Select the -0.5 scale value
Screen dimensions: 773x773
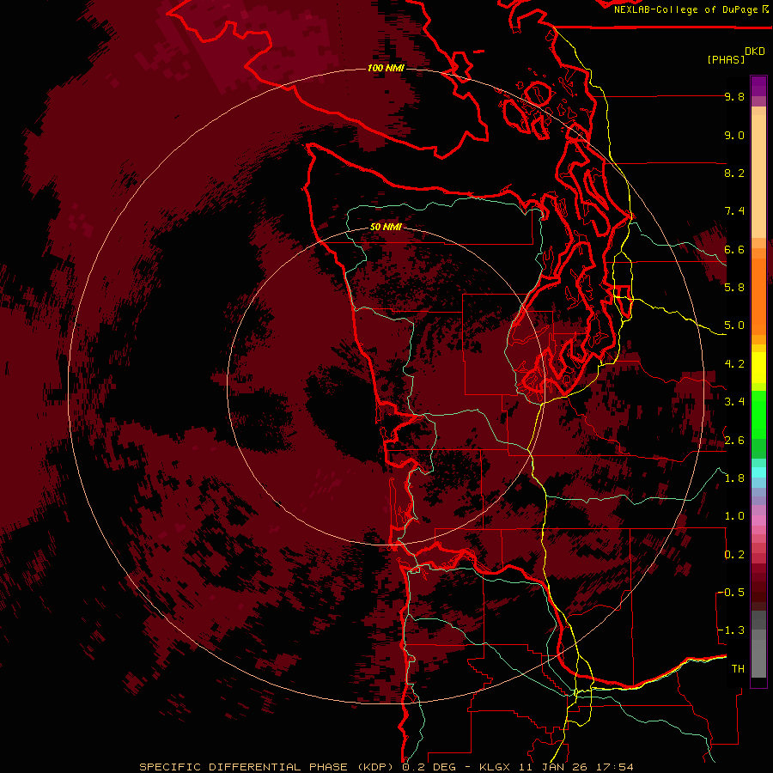click(731, 593)
